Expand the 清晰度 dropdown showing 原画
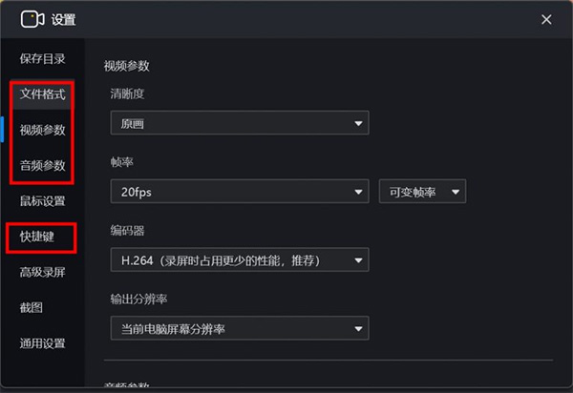Image resolution: width=573 pixels, height=393 pixels. coord(239,123)
